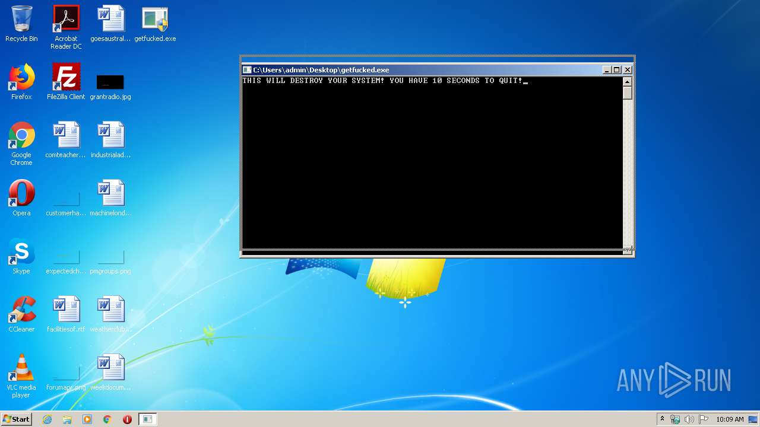
Task: Open Windows Explorer from the taskbar
Action: tap(67, 419)
